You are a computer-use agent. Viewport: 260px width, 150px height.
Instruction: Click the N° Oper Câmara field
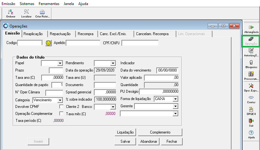tap(54, 93)
